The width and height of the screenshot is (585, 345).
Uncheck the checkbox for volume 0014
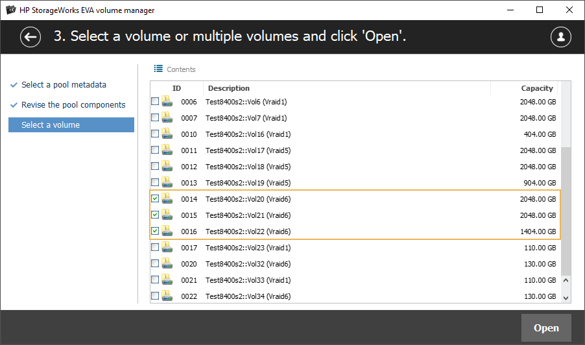pos(154,199)
